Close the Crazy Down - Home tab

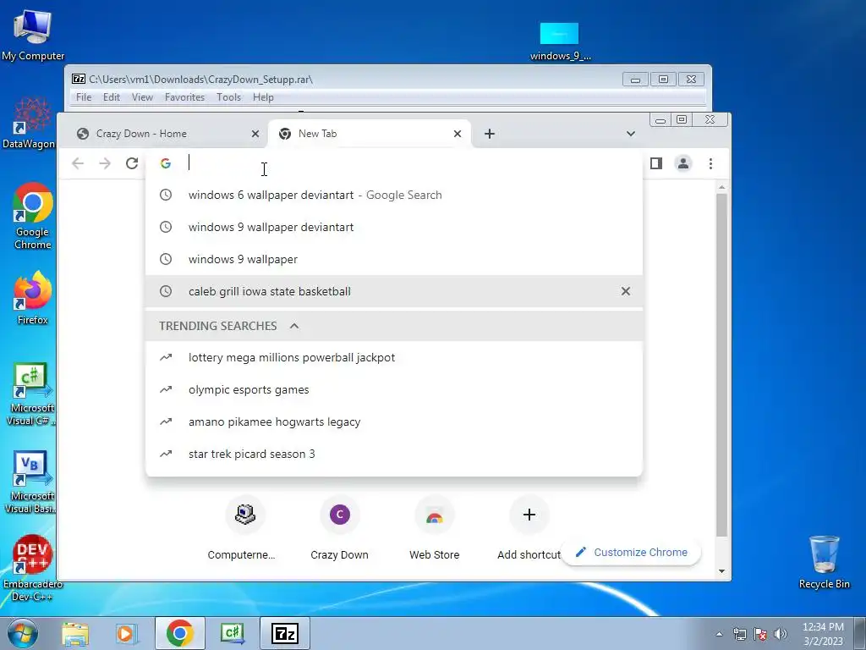pos(255,134)
